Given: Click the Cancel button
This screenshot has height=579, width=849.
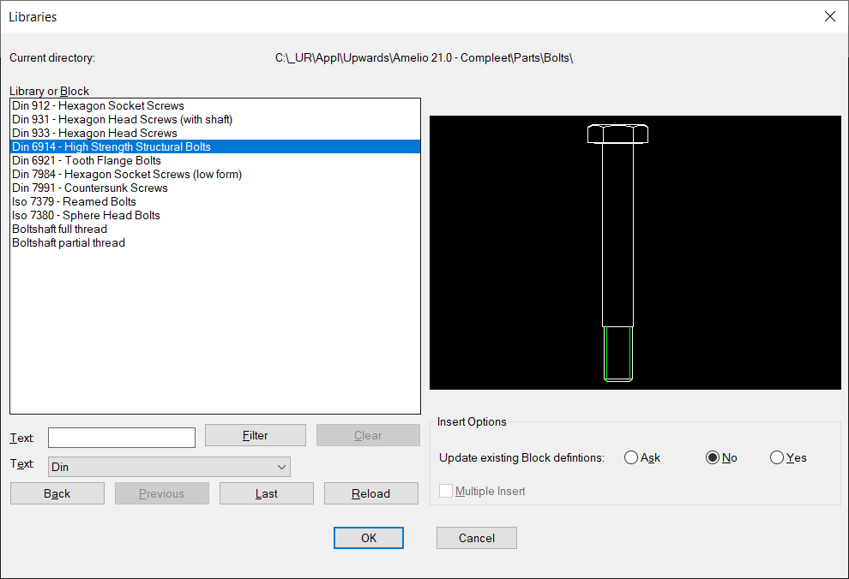Looking at the screenshot, I should click(477, 538).
